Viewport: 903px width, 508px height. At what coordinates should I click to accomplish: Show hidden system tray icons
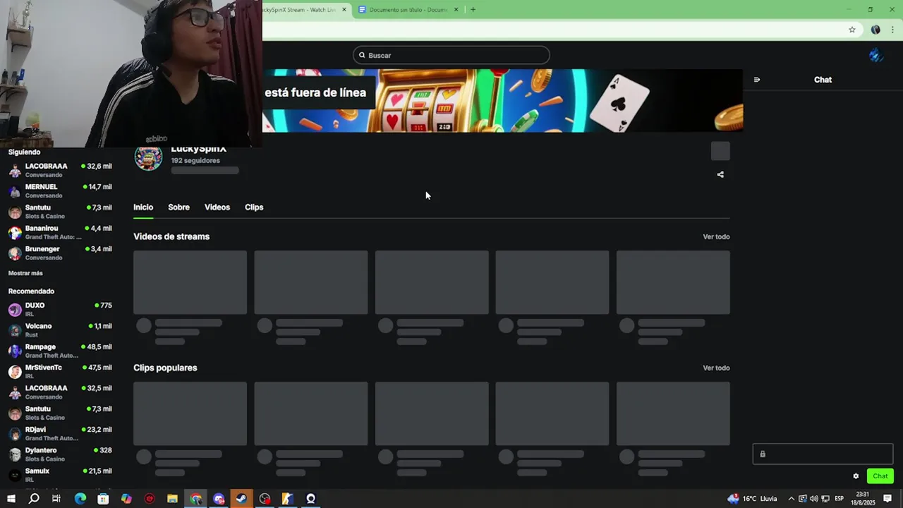pos(791,499)
